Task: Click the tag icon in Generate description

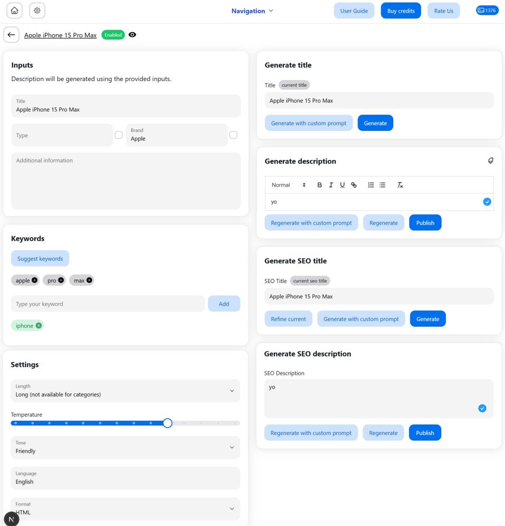Action: (491, 160)
